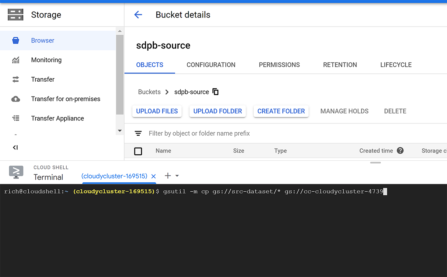Image resolution: width=447 pixels, height=277 pixels.
Task: Close the cloudycluster-169515 terminal tab
Action: [x=153, y=176]
